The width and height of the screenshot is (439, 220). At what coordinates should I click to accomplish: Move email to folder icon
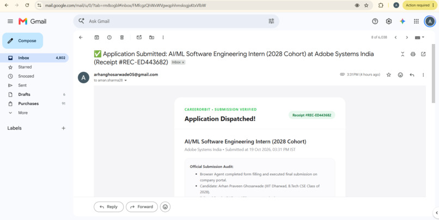151,38
